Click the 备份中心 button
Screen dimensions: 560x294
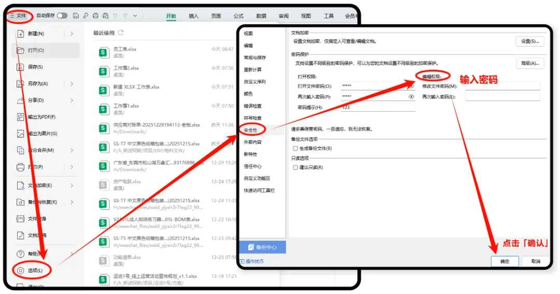pos(262,247)
